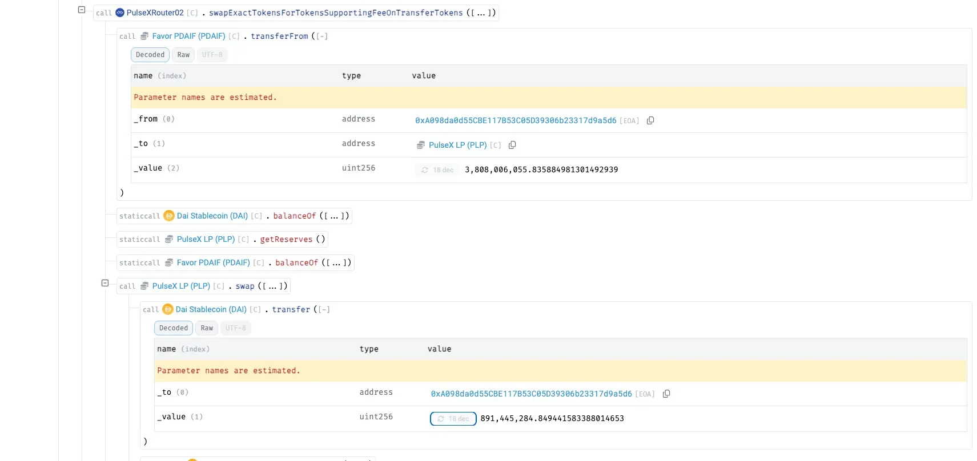Image resolution: width=977 pixels, height=461 pixels.
Task: Click value 3,808,006,055.835884981301492939
Action: [x=541, y=169]
